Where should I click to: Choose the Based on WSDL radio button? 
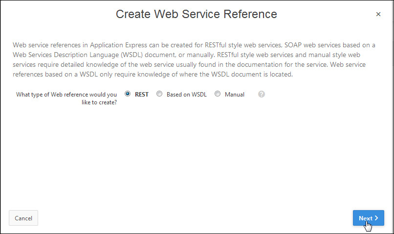(x=159, y=94)
